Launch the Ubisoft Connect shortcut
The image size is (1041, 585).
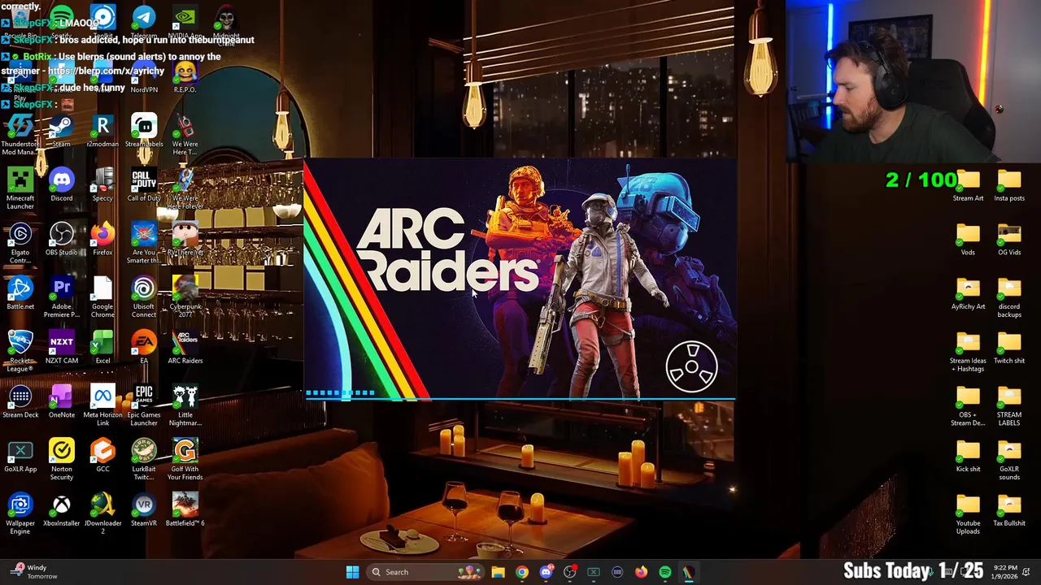pyautogui.click(x=144, y=297)
